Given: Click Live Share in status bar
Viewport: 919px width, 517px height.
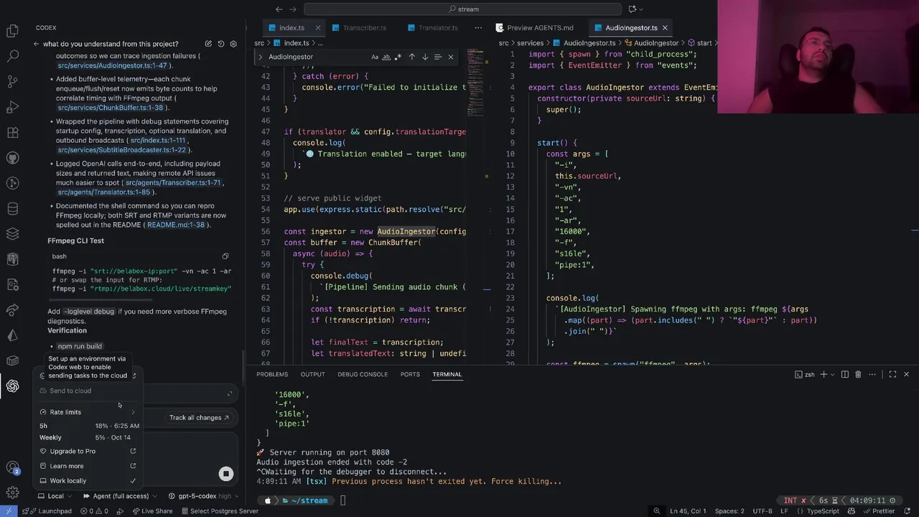Looking at the screenshot, I should coord(152,511).
